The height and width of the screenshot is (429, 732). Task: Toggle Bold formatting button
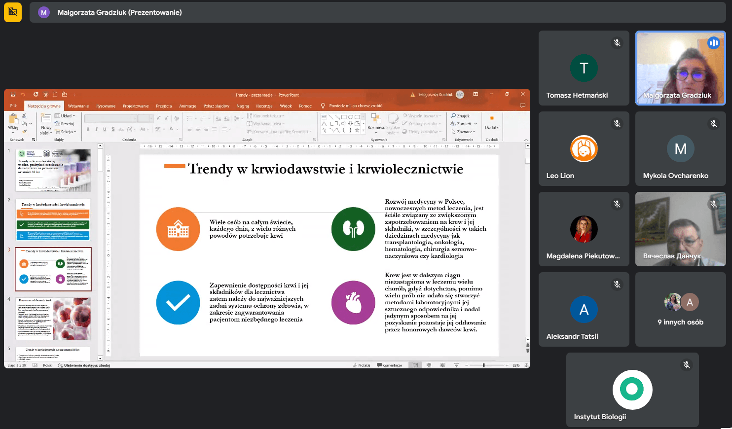point(88,129)
